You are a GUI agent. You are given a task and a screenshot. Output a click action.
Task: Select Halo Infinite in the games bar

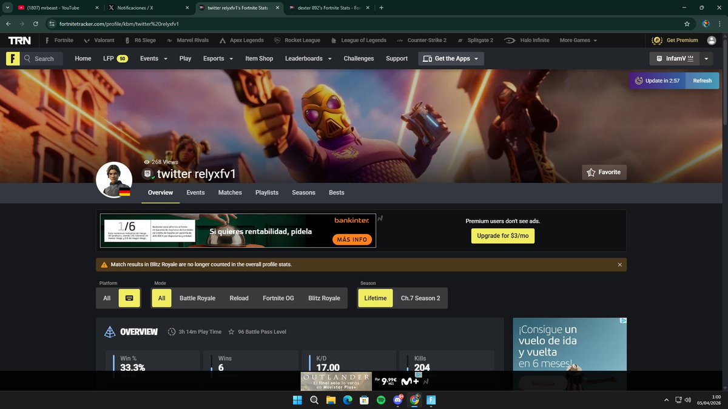tap(527, 41)
